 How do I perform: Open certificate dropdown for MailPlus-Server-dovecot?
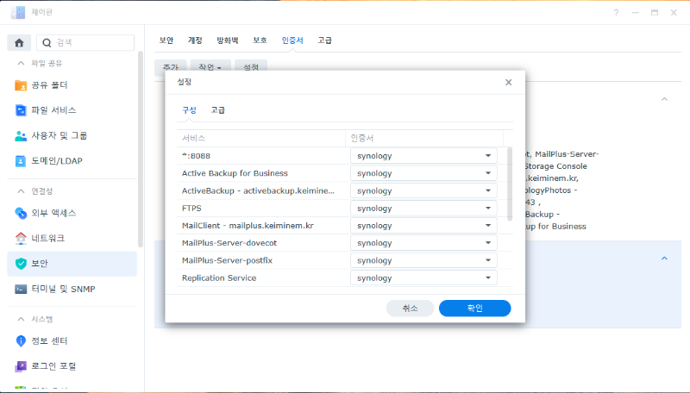pos(423,243)
